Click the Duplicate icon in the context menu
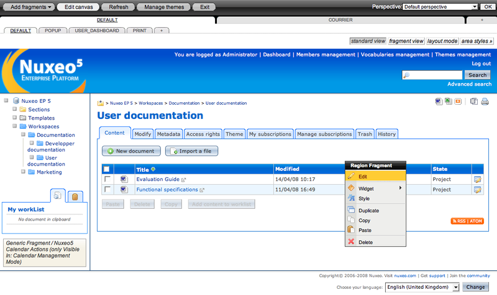The image size is (497, 295). click(x=351, y=209)
